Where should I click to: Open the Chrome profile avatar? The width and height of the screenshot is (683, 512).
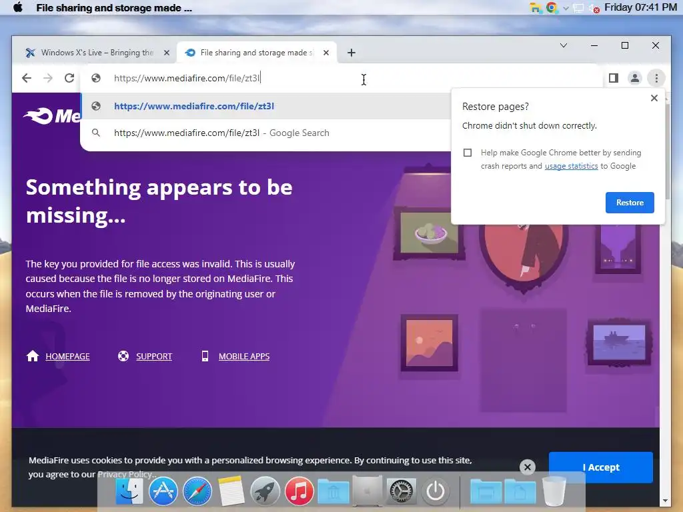(635, 78)
